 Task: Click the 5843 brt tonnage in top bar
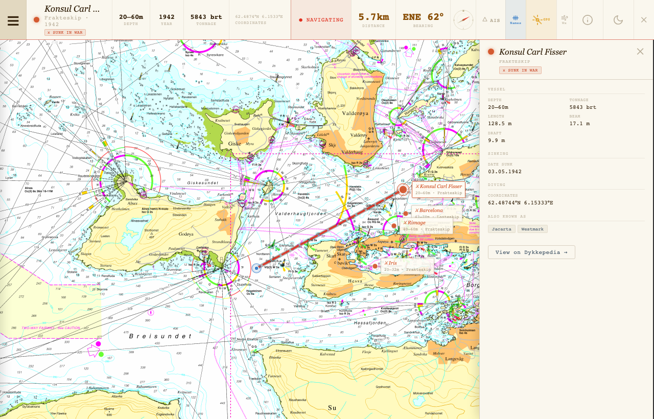tap(206, 17)
